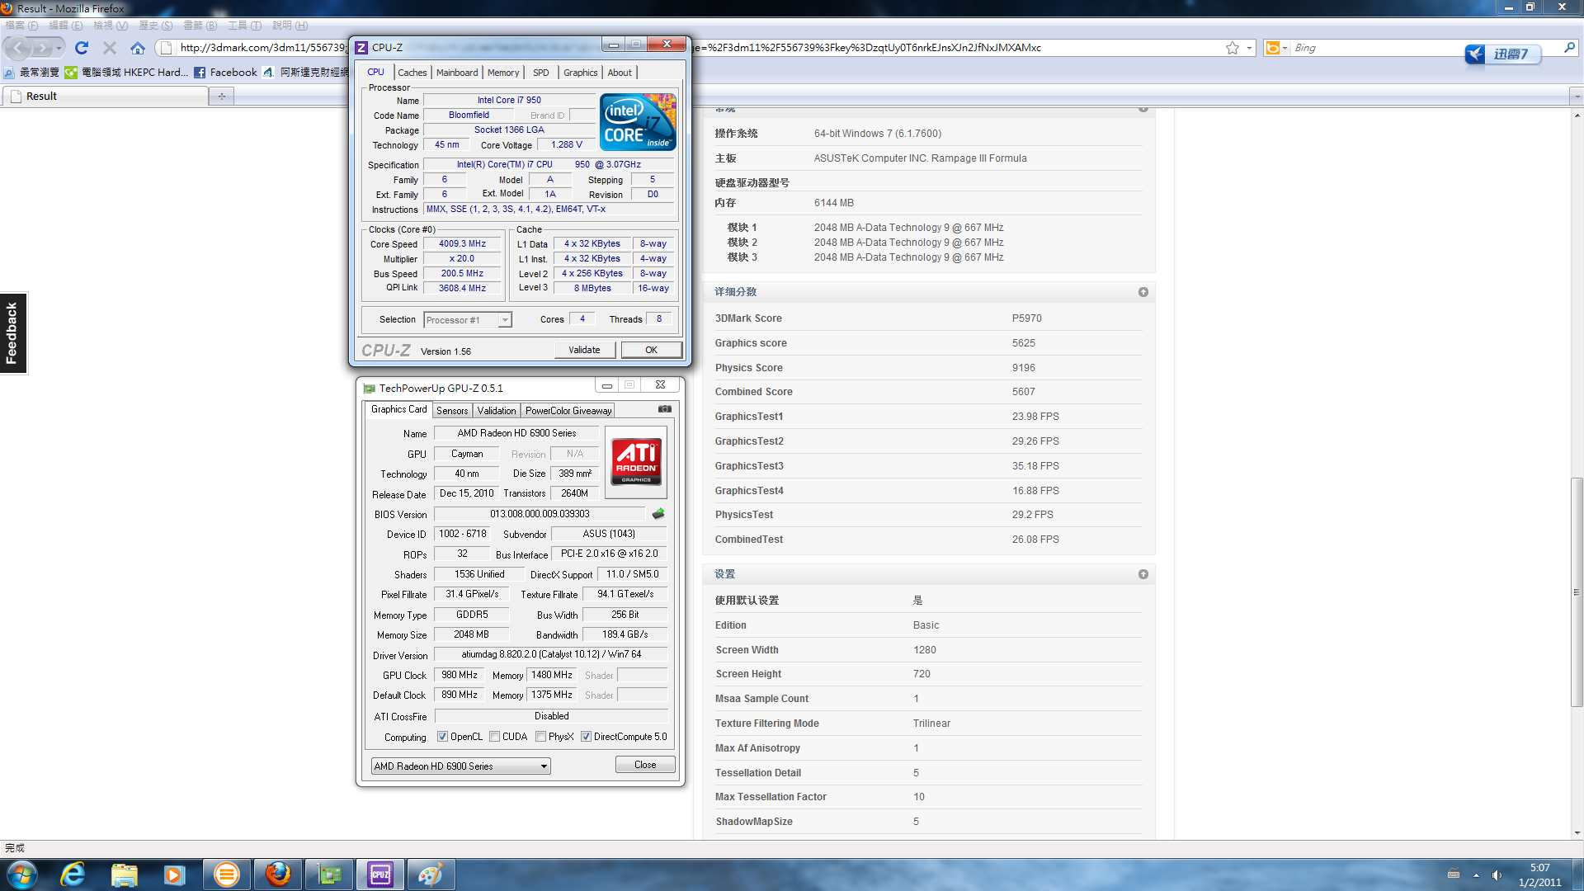This screenshot has width=1584, height=891.
Task: Click in the Bing search input field
Action: (1425, 48)
